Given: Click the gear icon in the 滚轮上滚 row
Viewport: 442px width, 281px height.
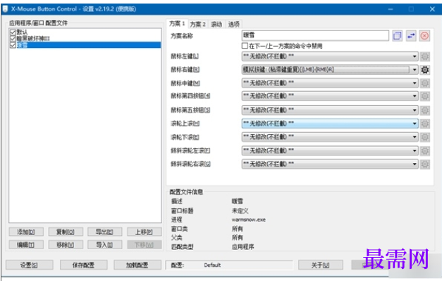Looking at the screenshot, I should tap(425, 124).
